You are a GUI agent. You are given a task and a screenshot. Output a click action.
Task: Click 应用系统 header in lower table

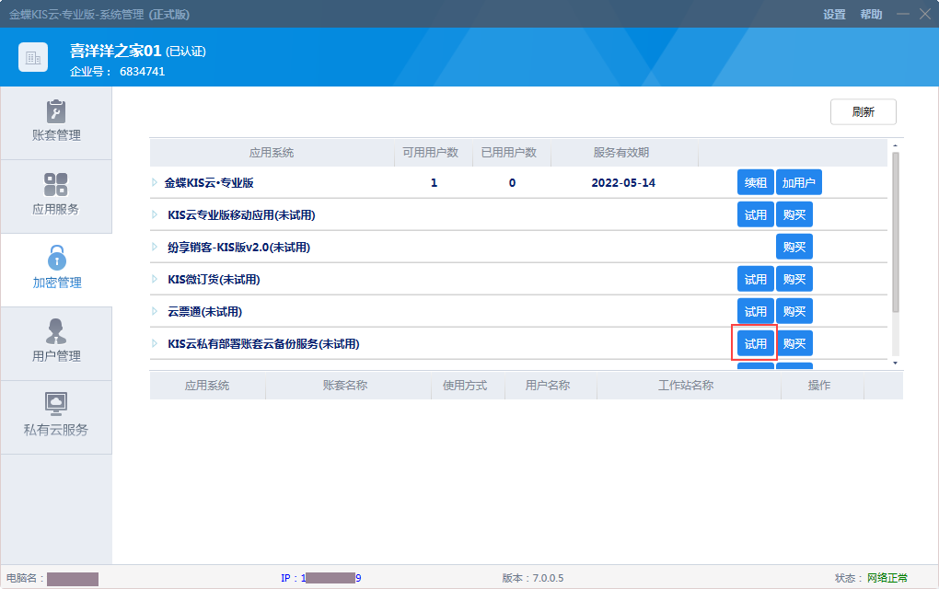206,386
